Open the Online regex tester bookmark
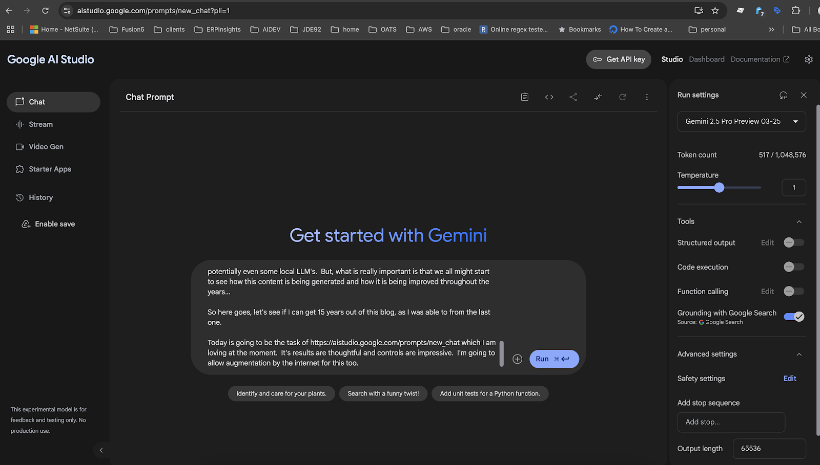 click(514, 29)
